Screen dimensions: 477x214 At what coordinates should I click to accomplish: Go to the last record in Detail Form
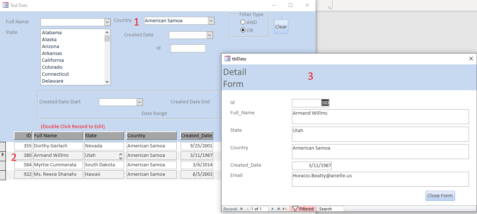(279, 209)
